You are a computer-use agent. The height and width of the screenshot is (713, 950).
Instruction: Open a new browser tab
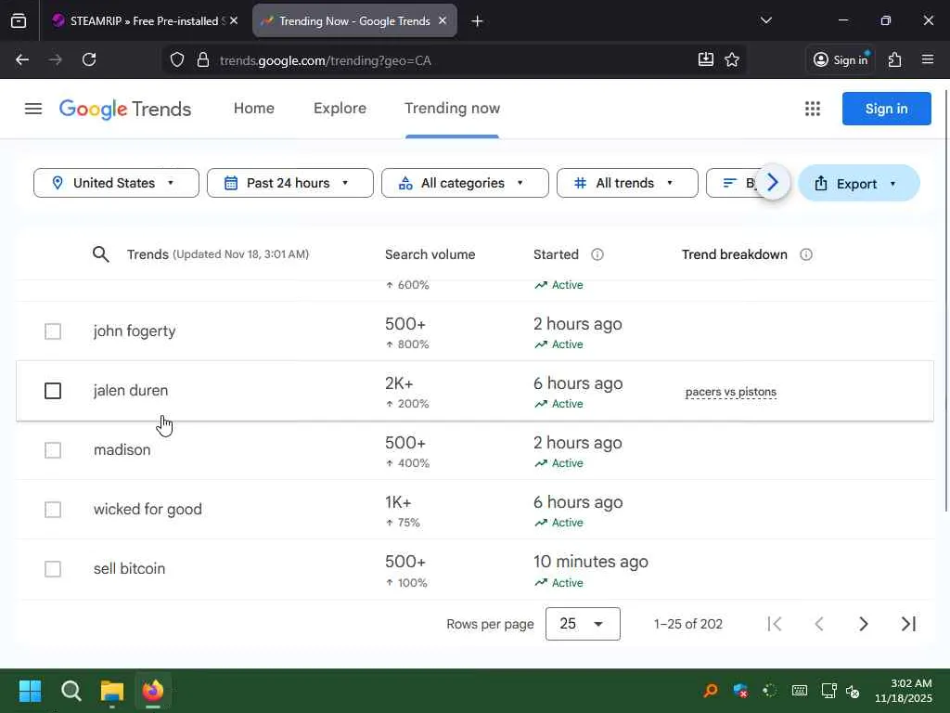pyautogui.click(x=477, y=21)
